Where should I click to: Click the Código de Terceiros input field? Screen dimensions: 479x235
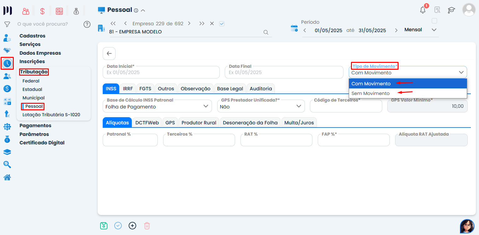pyautogui.click(x=346, y=107)
